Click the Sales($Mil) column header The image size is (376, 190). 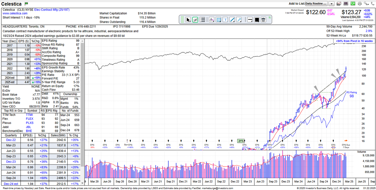click(x=58, y=136)
